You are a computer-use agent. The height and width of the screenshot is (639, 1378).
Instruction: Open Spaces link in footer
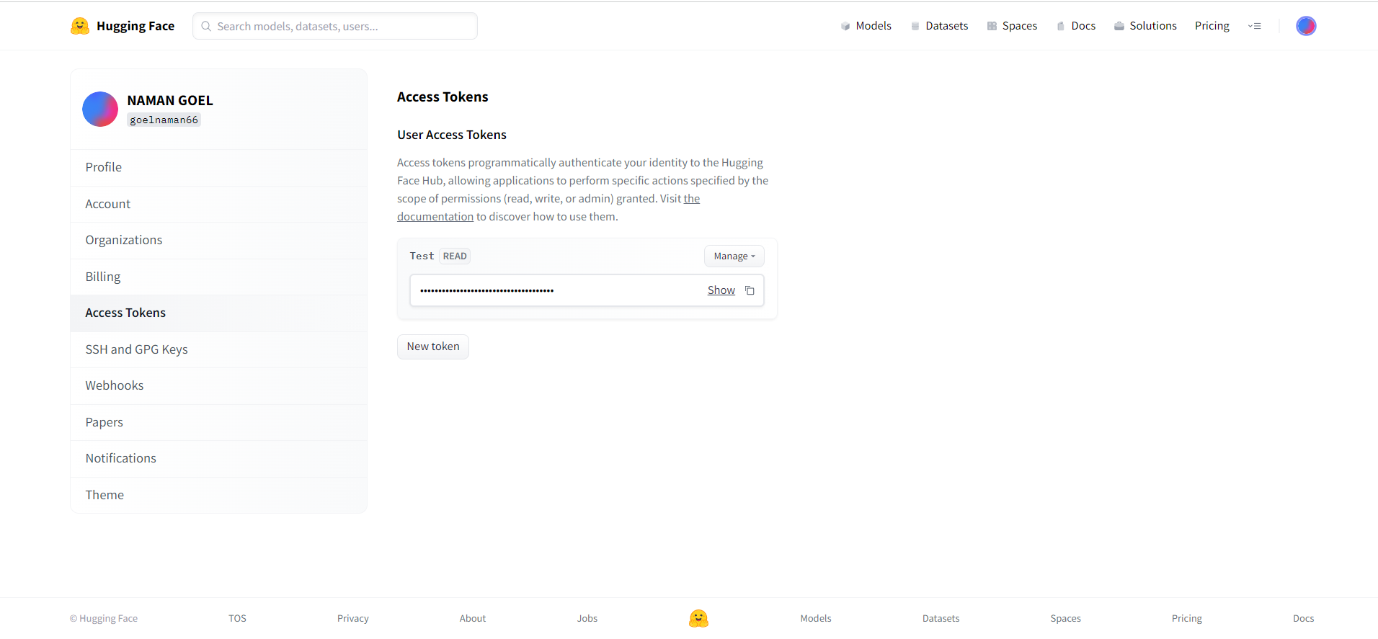click(1066, 618)
